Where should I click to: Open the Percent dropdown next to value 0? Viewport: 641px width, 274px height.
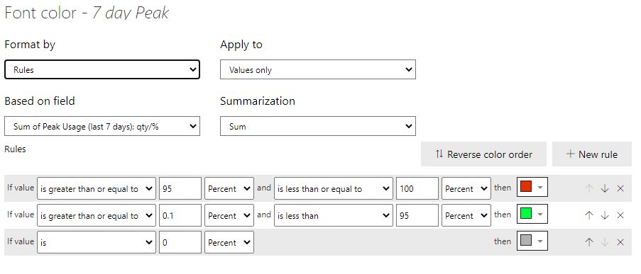coord(229,242)
